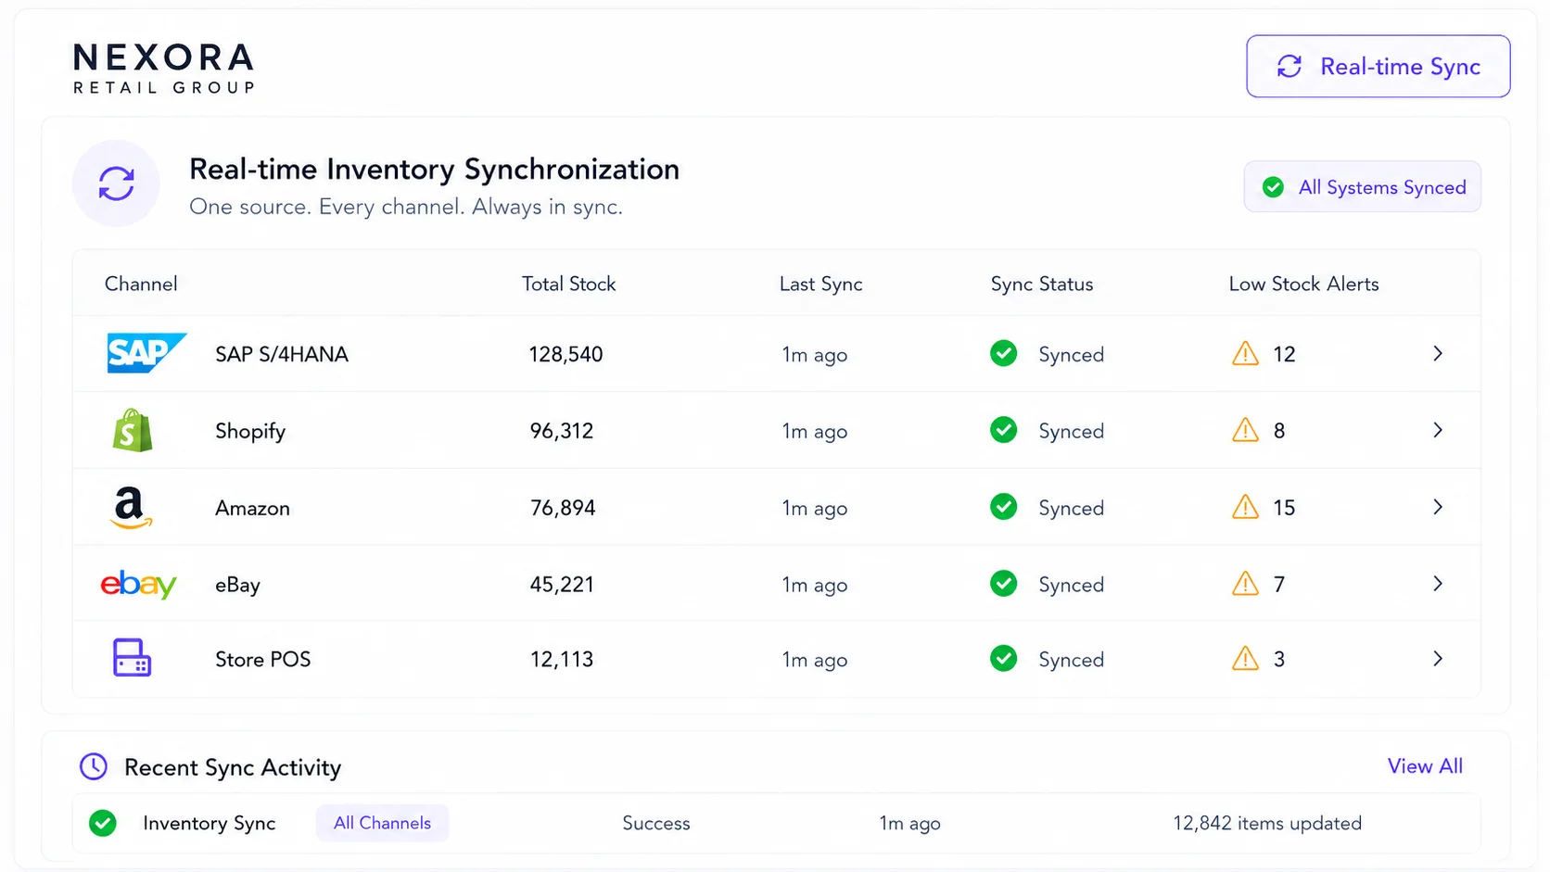Click the warning triangle in Amazon row
Viewport: 1550px width, 872px height.
pos(1245,507)
